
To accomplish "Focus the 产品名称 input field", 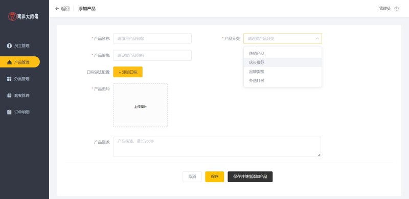I will pos(152,38).
